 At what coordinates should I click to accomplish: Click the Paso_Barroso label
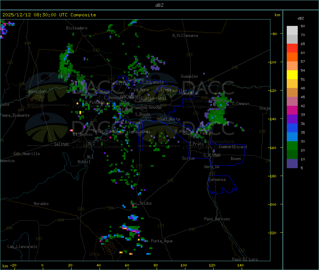click(x=217, y=219)
